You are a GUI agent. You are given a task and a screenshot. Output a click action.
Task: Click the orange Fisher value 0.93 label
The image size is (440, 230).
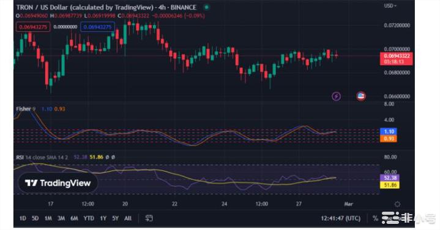click(389, 138)
